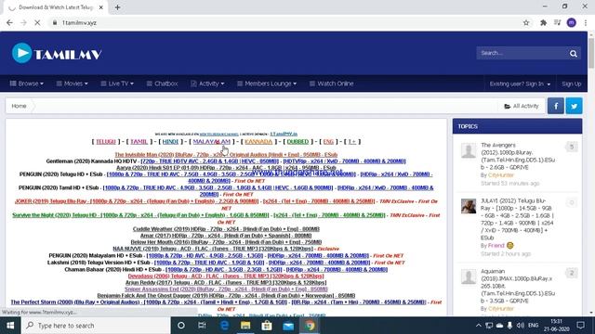595x334 pixels.
Task: Open the Chatbox menu item
Action: coord(162,83)
